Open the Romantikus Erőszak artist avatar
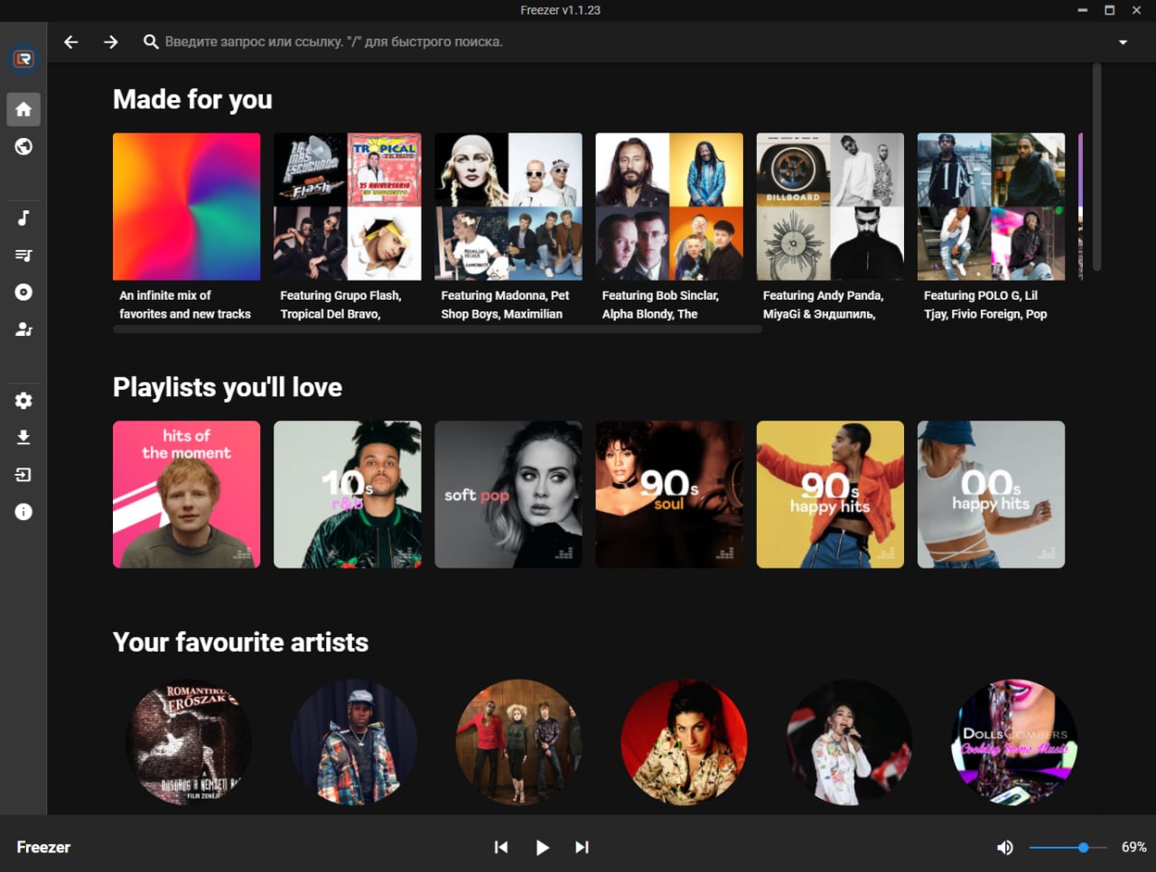 point(189,742)
